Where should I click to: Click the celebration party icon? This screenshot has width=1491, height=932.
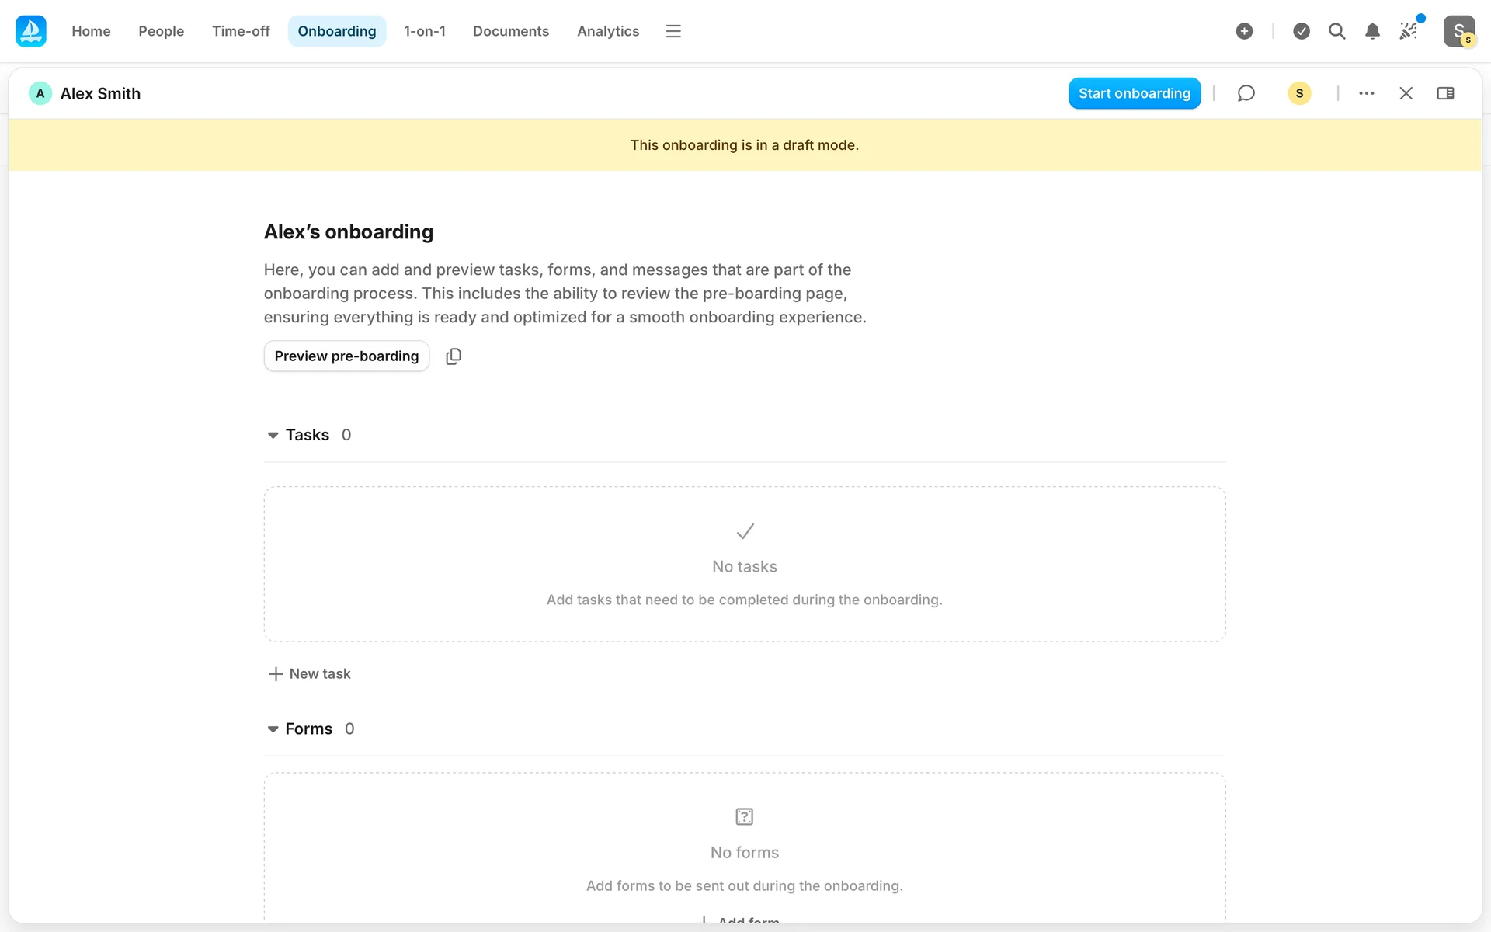click(1408, 31)
